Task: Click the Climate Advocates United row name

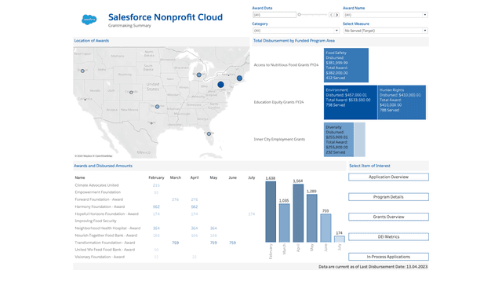Action: click(96, 185)
